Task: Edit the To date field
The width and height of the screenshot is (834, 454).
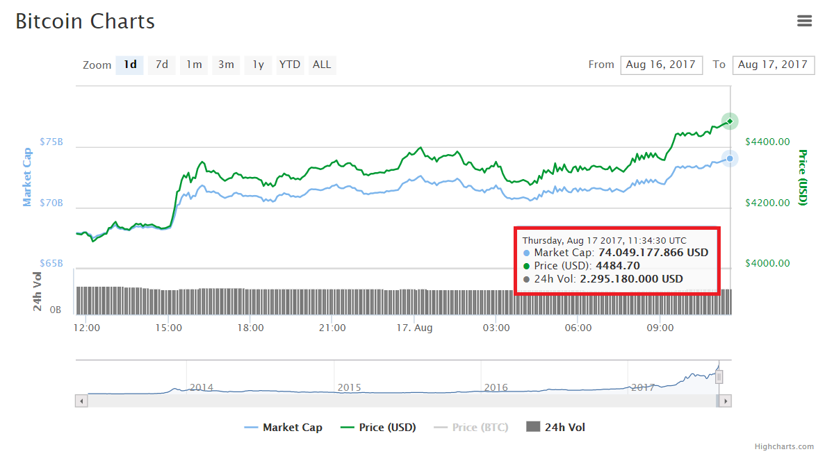Action: [773, 65]
